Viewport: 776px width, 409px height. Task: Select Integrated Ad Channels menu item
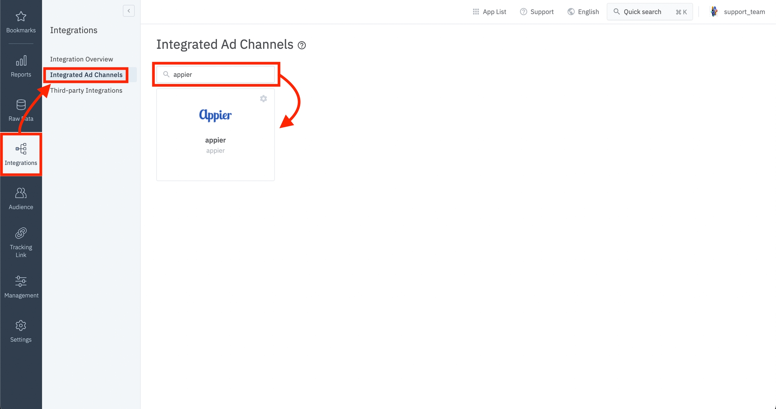(x=86, y=75)
